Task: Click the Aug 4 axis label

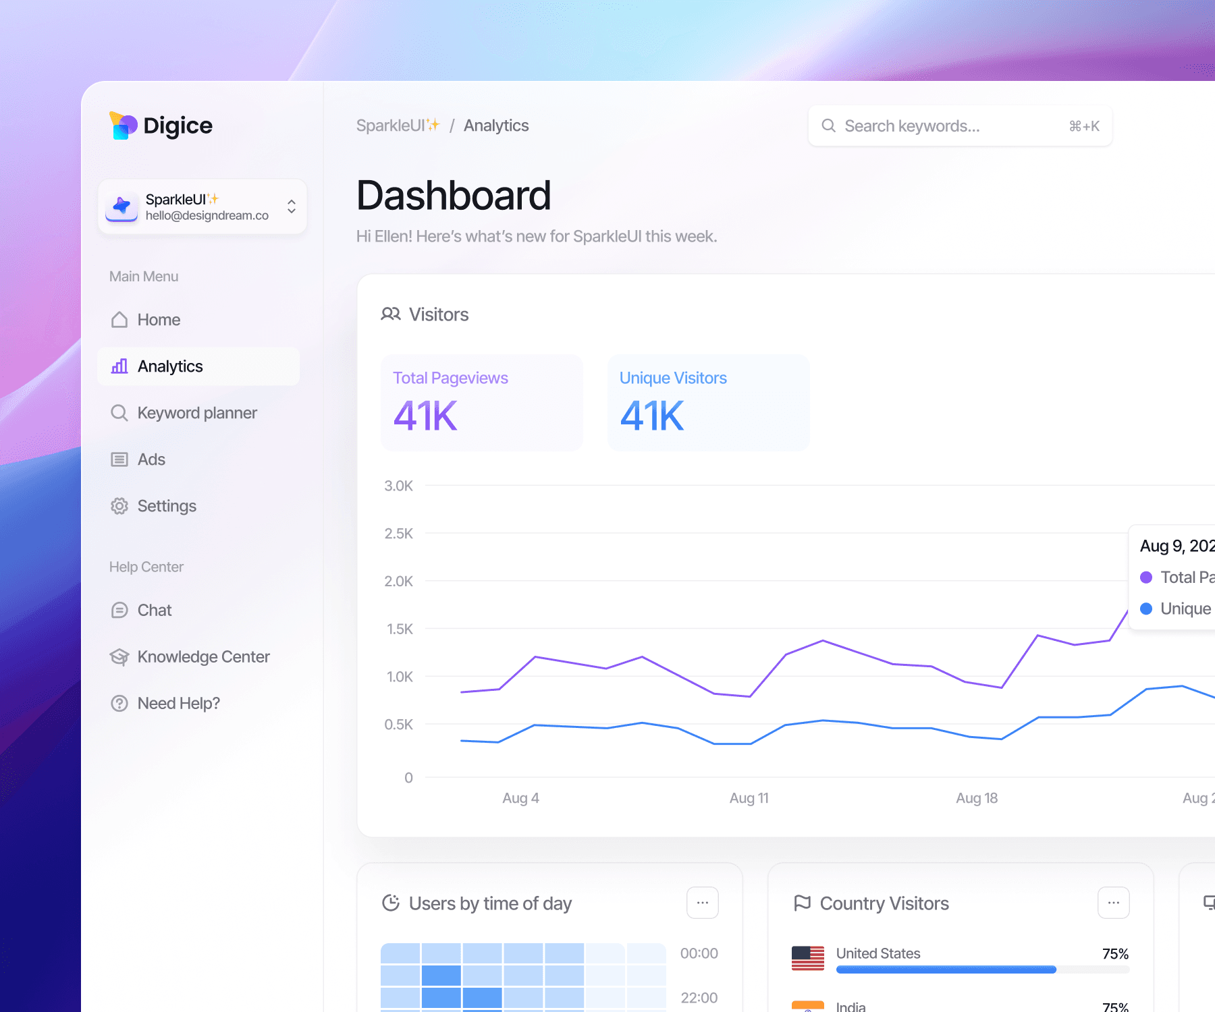Action: click(x=521, y=798)
